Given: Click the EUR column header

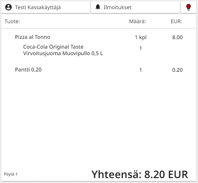Looking at the screenshot, I should 176,22.
